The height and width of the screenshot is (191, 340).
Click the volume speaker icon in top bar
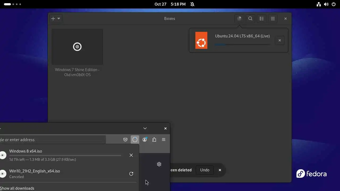(x=326, y=4)
